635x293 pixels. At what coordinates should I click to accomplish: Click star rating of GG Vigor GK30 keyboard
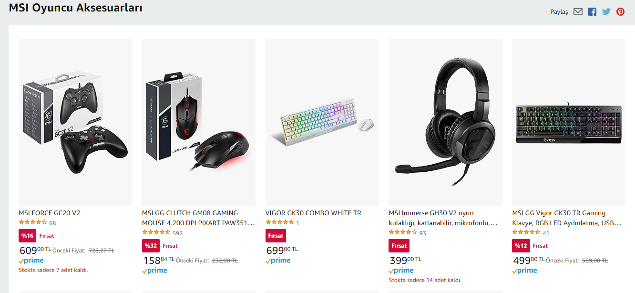pyautogui.click(x=526, y=232)
